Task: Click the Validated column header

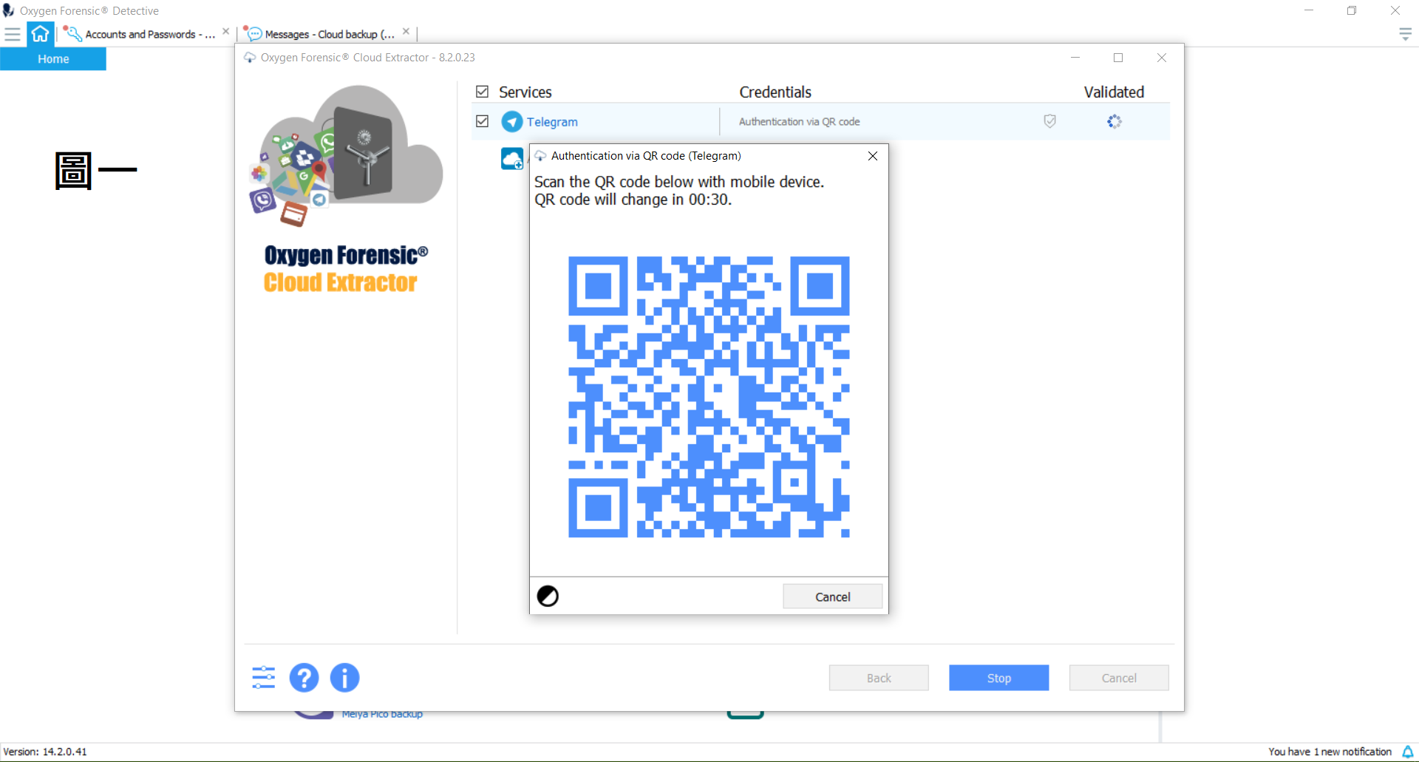Action: [x=1114, y=92]
